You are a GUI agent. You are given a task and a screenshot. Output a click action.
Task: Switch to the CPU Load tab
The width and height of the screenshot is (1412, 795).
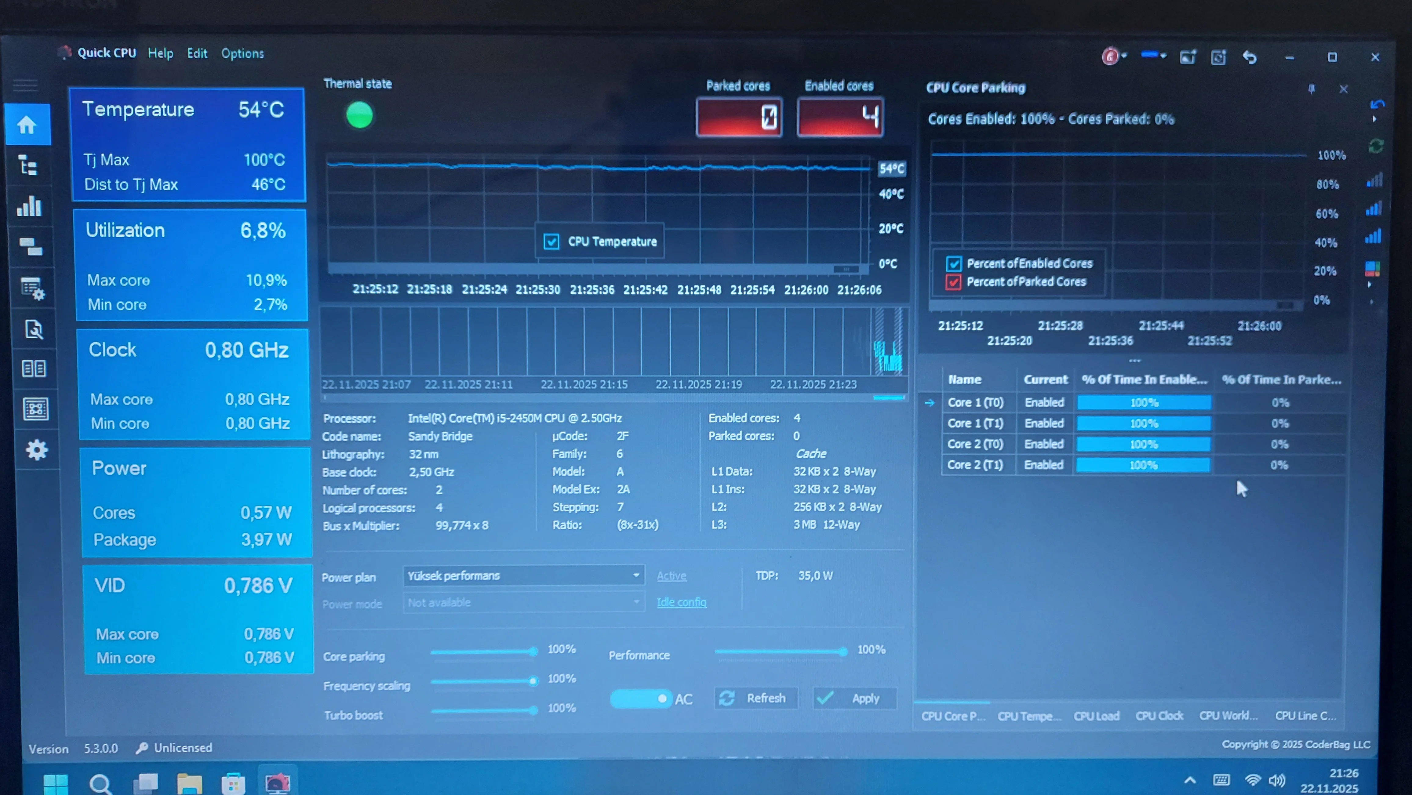click(1096, 716)
